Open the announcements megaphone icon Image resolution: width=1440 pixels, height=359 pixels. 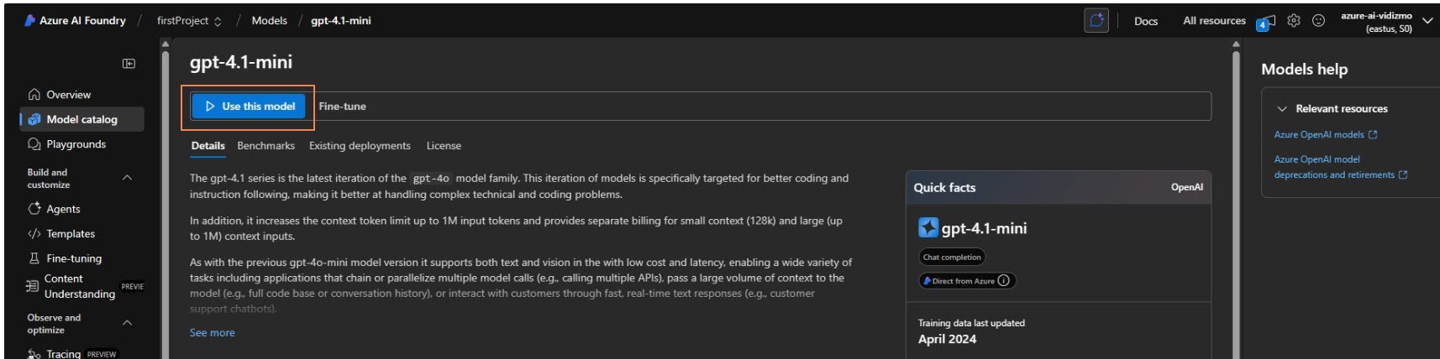pos(1266,22)
